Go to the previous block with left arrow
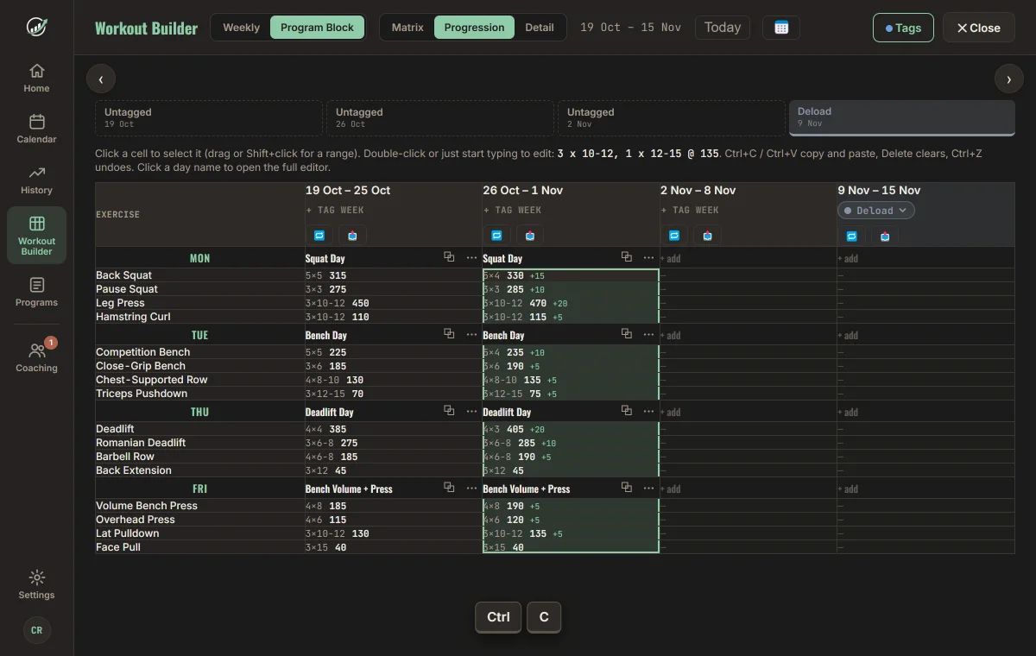Image resolution: width=1036 pixels, height=656 pixels. 101,79
